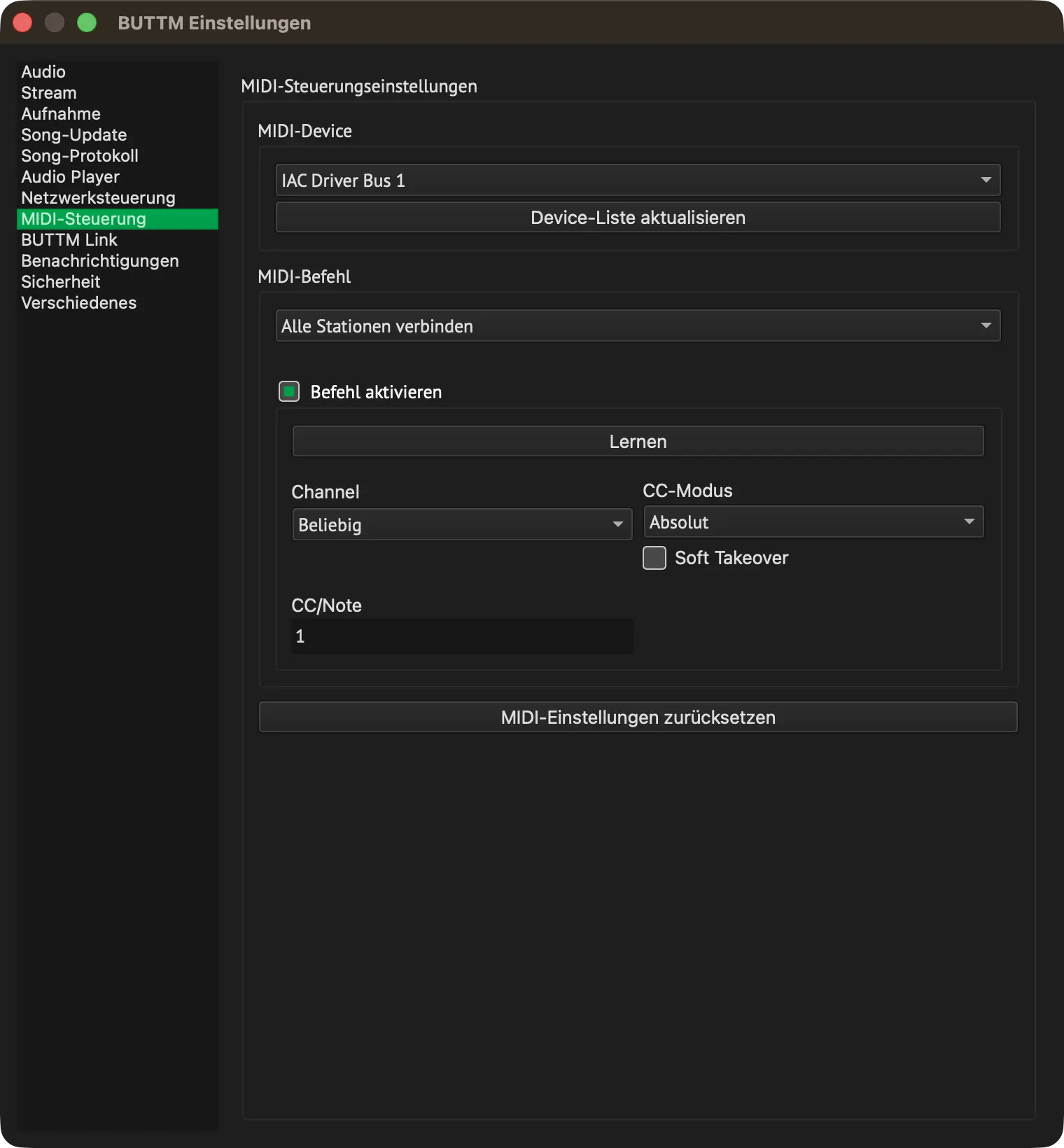Open the MIDI-Device dropdown IAC Driver Bus 1
1064x1148 pixels.
[638, 181]
